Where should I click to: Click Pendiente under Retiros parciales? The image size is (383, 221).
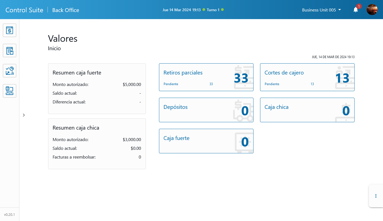tap(171, 84)
